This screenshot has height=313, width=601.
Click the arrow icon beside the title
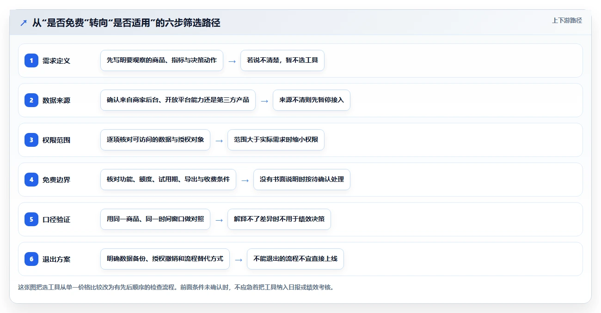point(24,23)
